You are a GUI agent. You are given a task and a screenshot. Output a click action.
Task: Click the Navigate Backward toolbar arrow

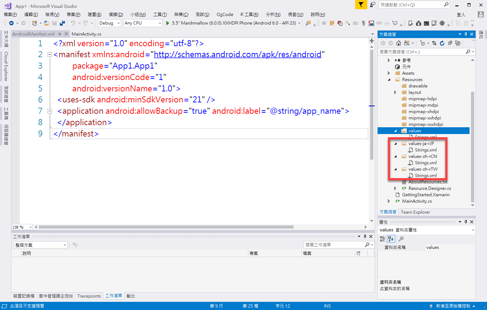pos(11,23)
